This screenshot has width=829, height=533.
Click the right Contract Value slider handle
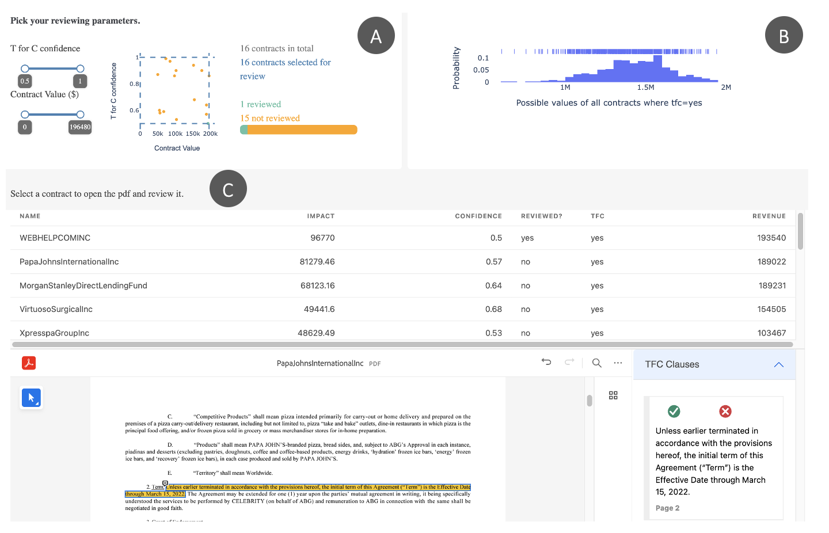80,115
